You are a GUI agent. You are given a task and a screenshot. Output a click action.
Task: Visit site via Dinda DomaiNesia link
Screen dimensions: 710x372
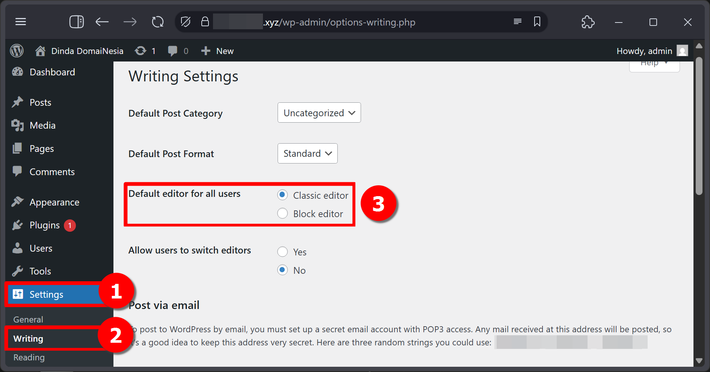tap(87, 51)
